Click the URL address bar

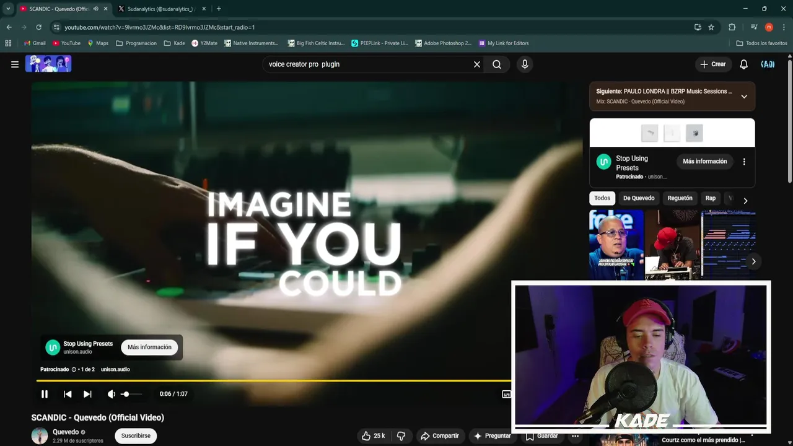[372, 27]
